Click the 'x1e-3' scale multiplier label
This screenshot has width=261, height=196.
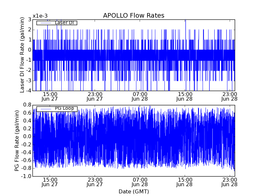pyautogui.click(x=40, y=16)
